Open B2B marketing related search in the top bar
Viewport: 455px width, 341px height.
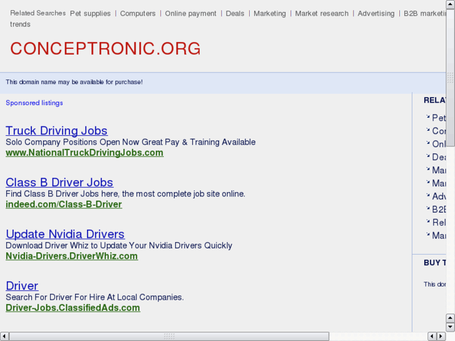(x=425, y=14)
